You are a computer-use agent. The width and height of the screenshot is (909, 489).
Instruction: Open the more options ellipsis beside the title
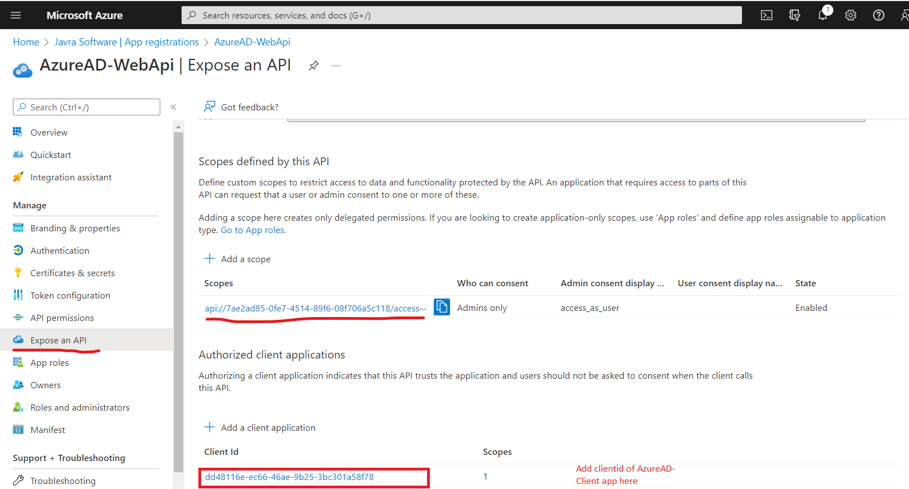pos(336,66)
